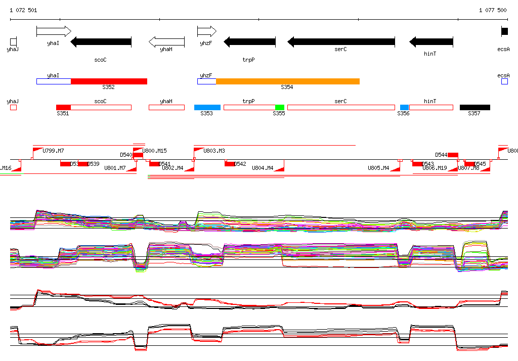This screenshot has width=518, height=361.
Task: Select the blue-outlined ecsA box
Action: (504, 81)
